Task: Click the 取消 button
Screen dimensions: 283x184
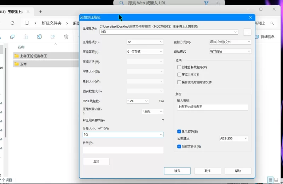Action: [208, 171]
